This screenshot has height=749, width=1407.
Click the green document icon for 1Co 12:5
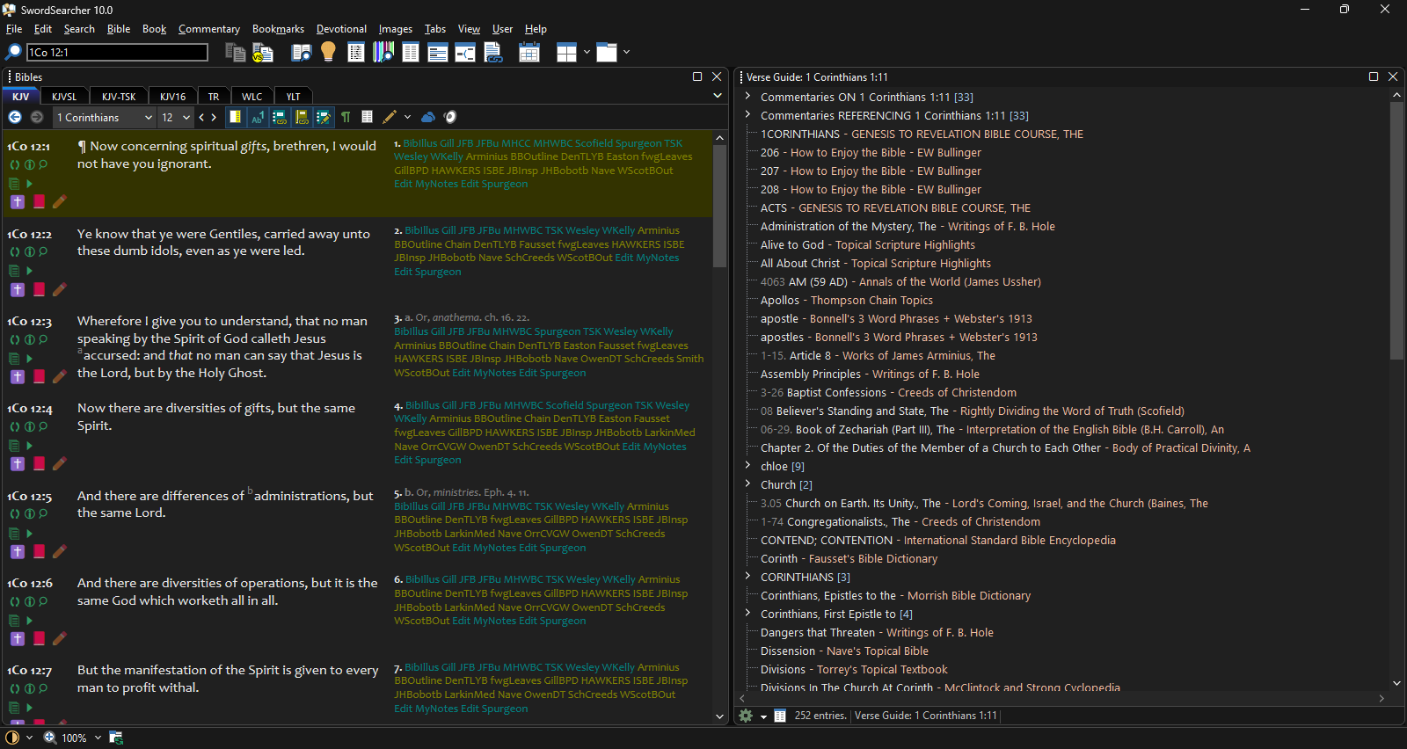[14, 534]
